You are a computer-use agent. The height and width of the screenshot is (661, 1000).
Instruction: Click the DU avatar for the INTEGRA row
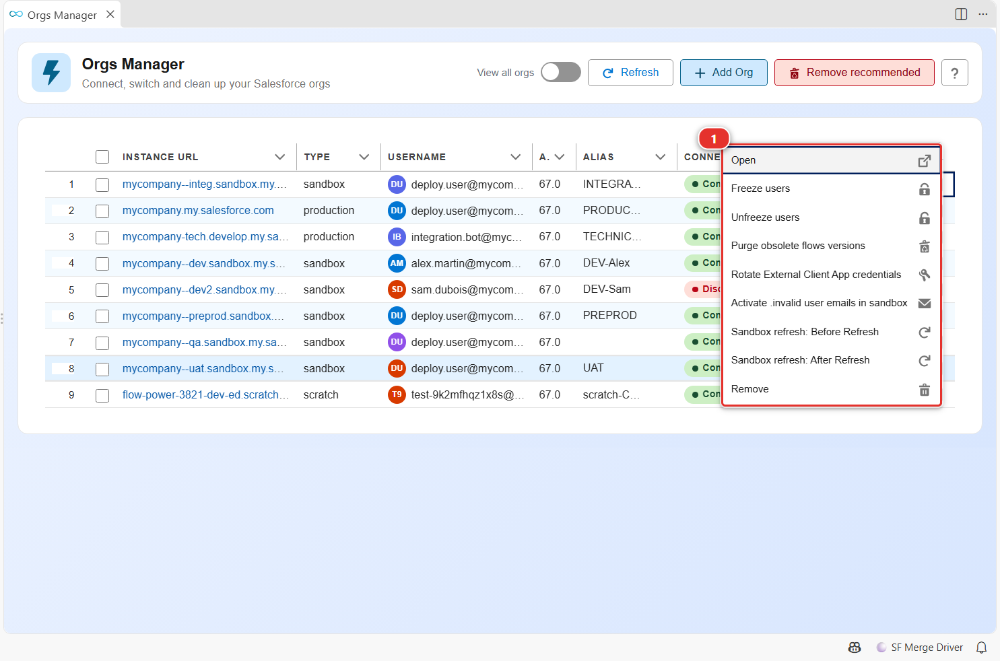[x=397, y=184]
